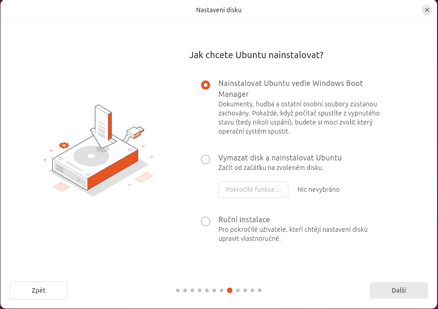Click the orange gear in the illustration
Image resolution: width=438 pixels, height=309 pixels.
(x=64, y=145)
